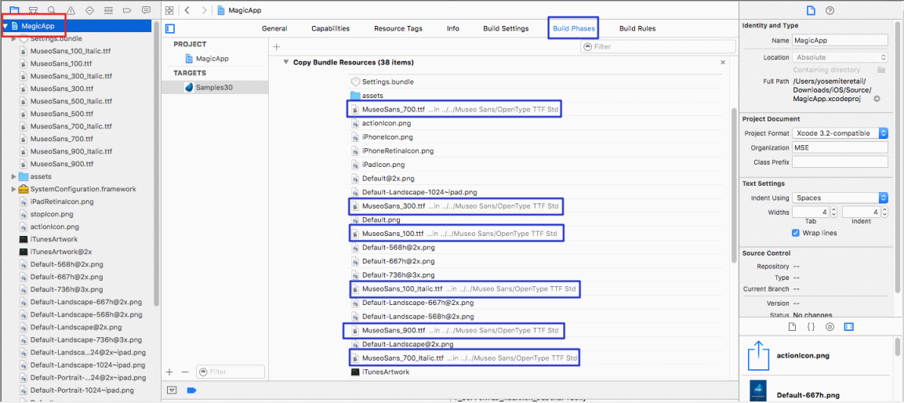This screenshot has height=403, width=904.
Task: Show the Media library filmstrip icon
Action: coord(848,326)
